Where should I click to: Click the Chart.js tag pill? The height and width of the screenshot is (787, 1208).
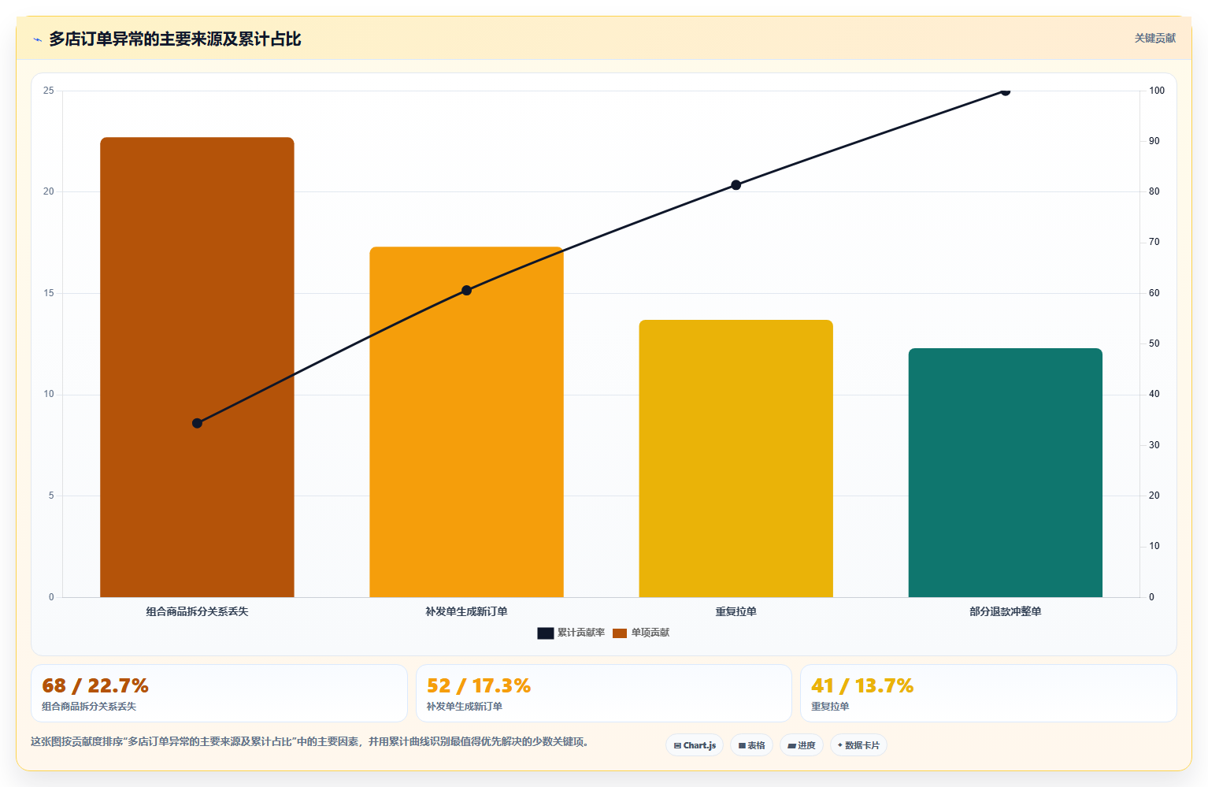[695, 745]
